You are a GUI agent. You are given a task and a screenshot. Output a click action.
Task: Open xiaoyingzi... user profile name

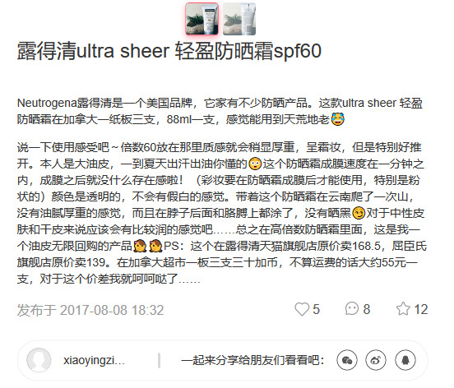[94, 361]
